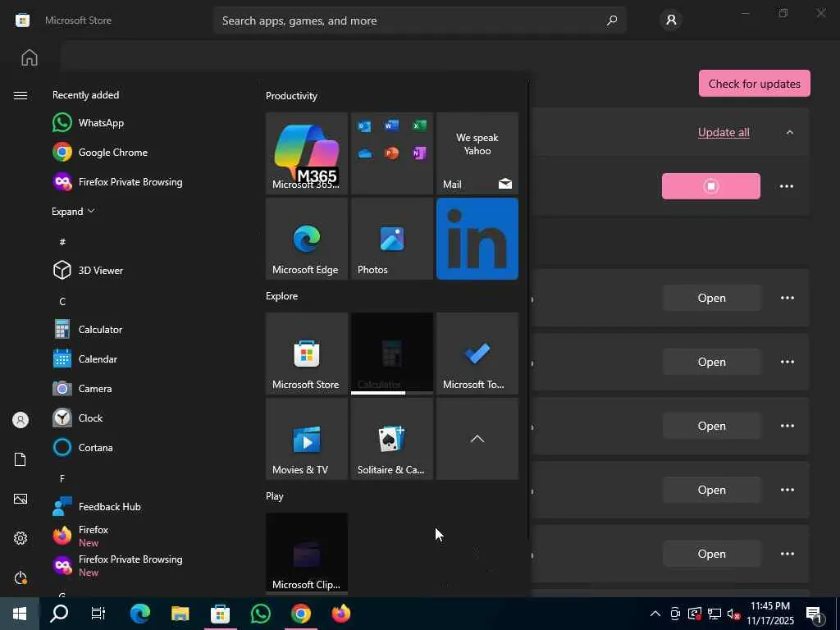Image resolution: width=840 pixels, height=630 pixels.
Task: Click the Power icon in Start sidebar
Action: click(x=21, y=577)
